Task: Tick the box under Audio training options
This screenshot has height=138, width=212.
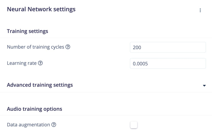Action: [134, 125]
